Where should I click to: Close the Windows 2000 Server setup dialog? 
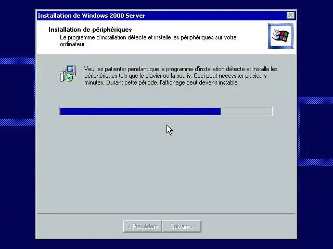coord(290,16)
